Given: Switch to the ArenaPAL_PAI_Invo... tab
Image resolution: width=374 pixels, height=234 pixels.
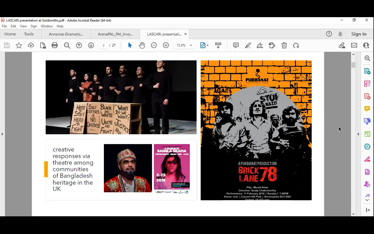Looking at the screenshot, I should pos(115,34).
